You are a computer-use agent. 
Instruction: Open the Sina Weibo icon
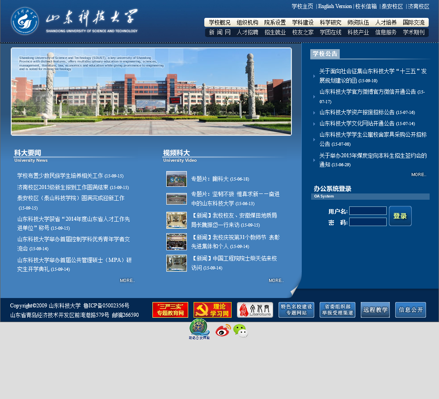click(x=223, y=330)
